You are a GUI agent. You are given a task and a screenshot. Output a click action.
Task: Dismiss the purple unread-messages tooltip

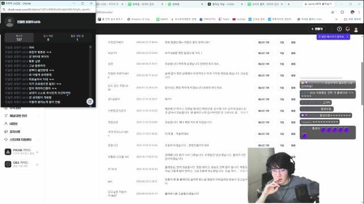348,37
